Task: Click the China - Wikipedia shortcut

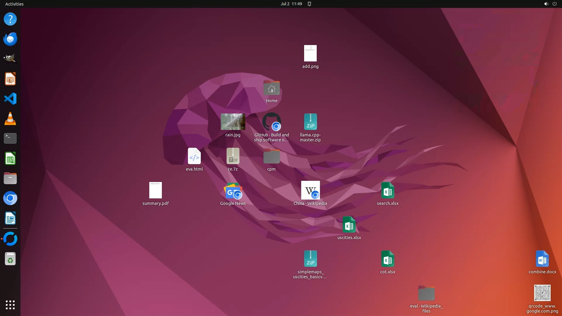Action: click(310, 190)
